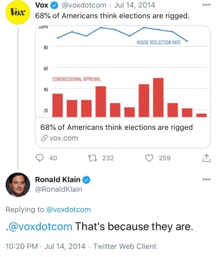Like the Vox tweet with heart icon

pyautogui.click(x=150, y=158)
